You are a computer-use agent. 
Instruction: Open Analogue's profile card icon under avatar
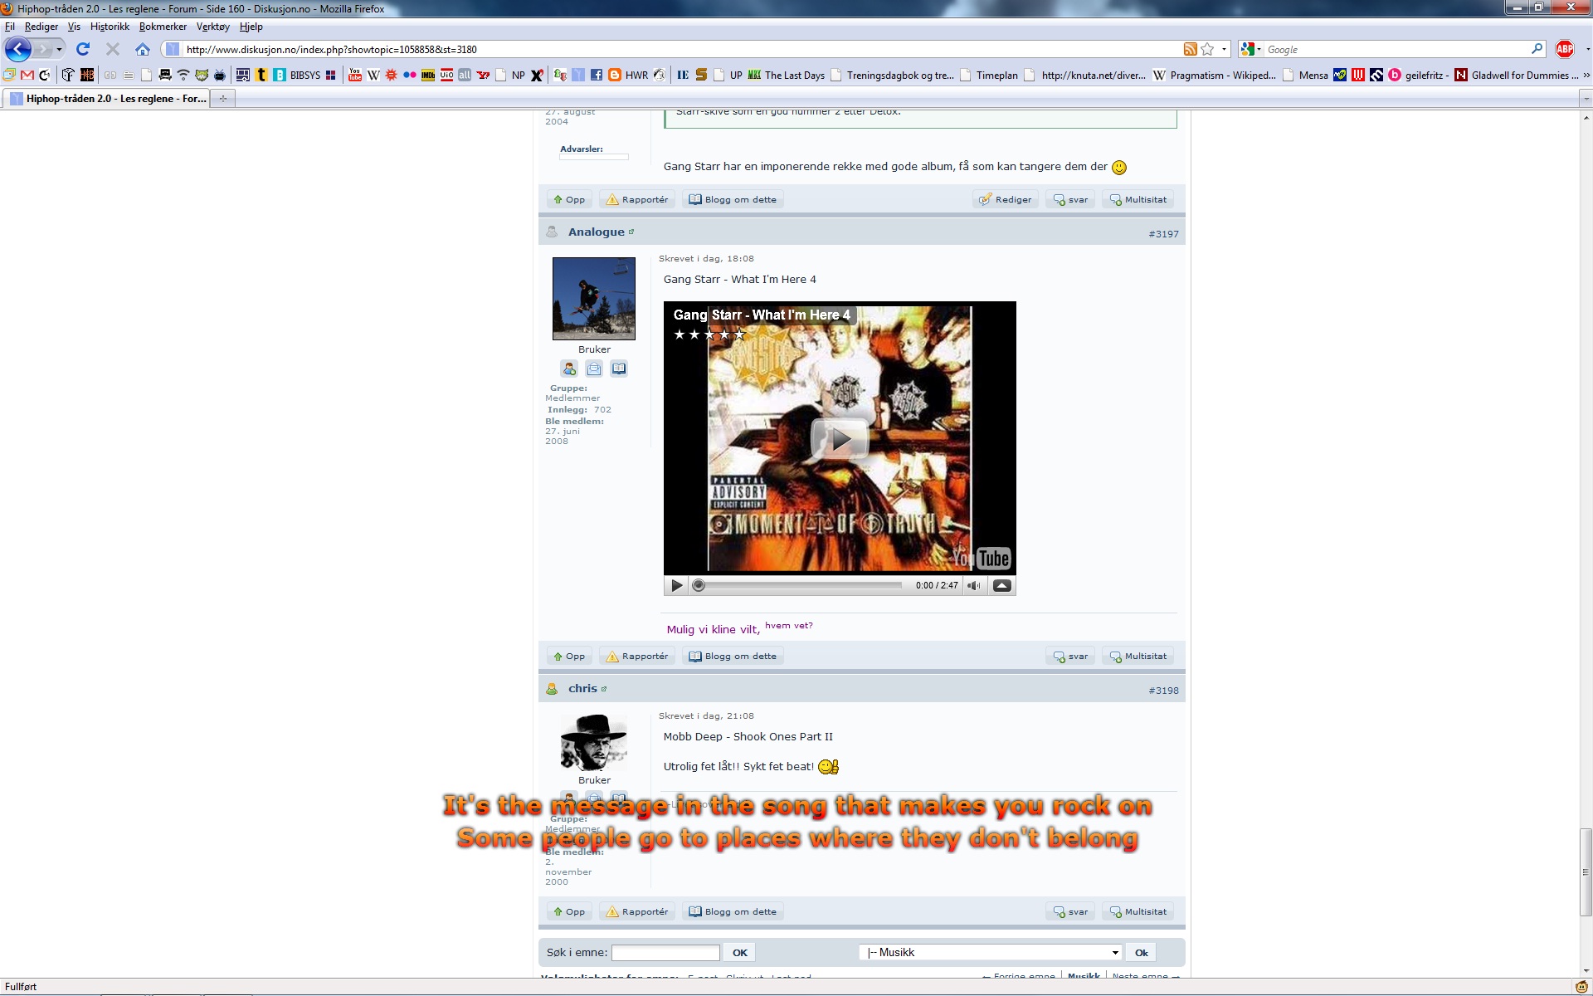[x=569, y=369]
